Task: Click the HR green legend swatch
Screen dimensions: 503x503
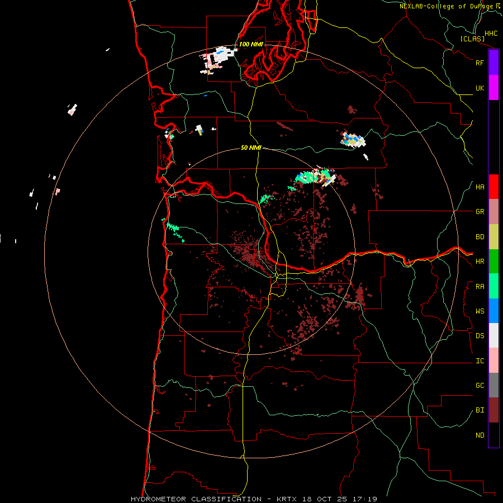Action: (x=493, y=262)
